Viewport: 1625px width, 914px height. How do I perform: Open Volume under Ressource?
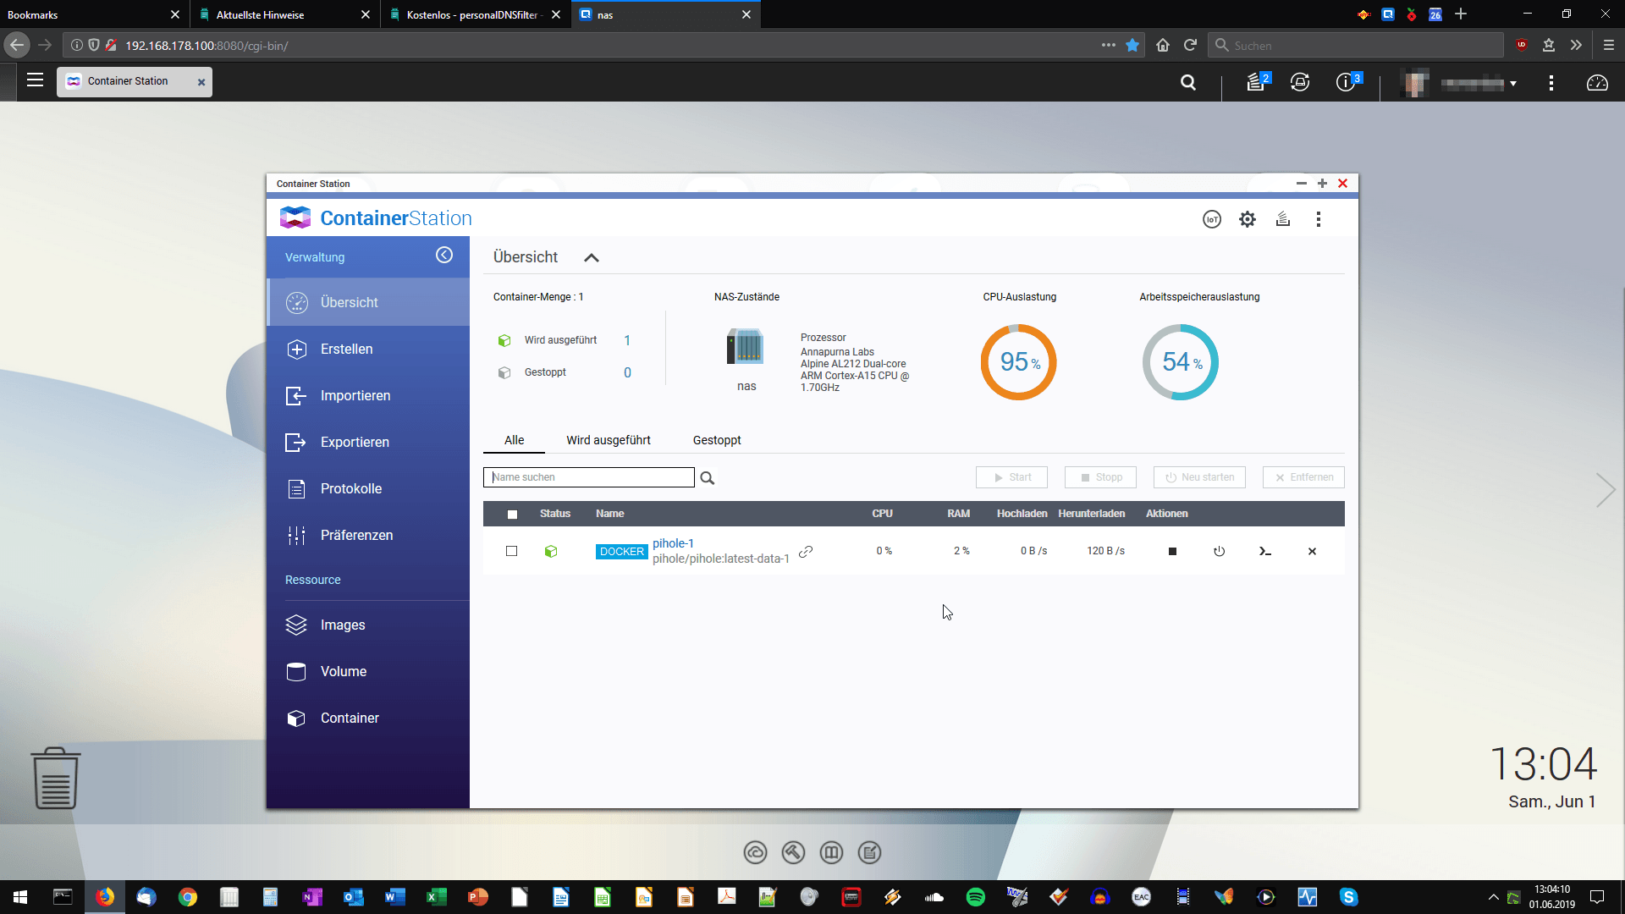pyautogui.click(x=368, y=671)
